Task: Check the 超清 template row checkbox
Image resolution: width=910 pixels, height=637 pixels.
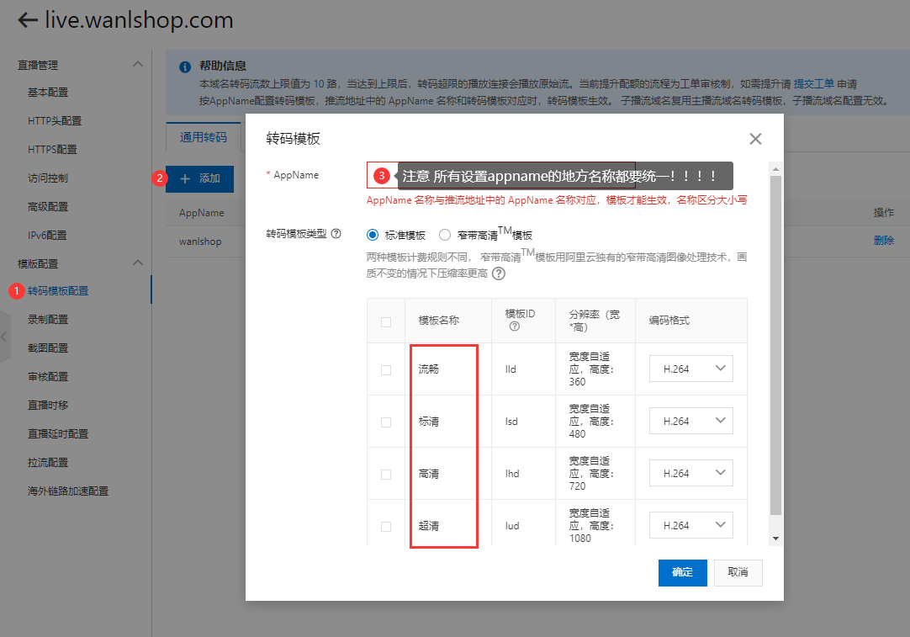Action: [386, 527]
